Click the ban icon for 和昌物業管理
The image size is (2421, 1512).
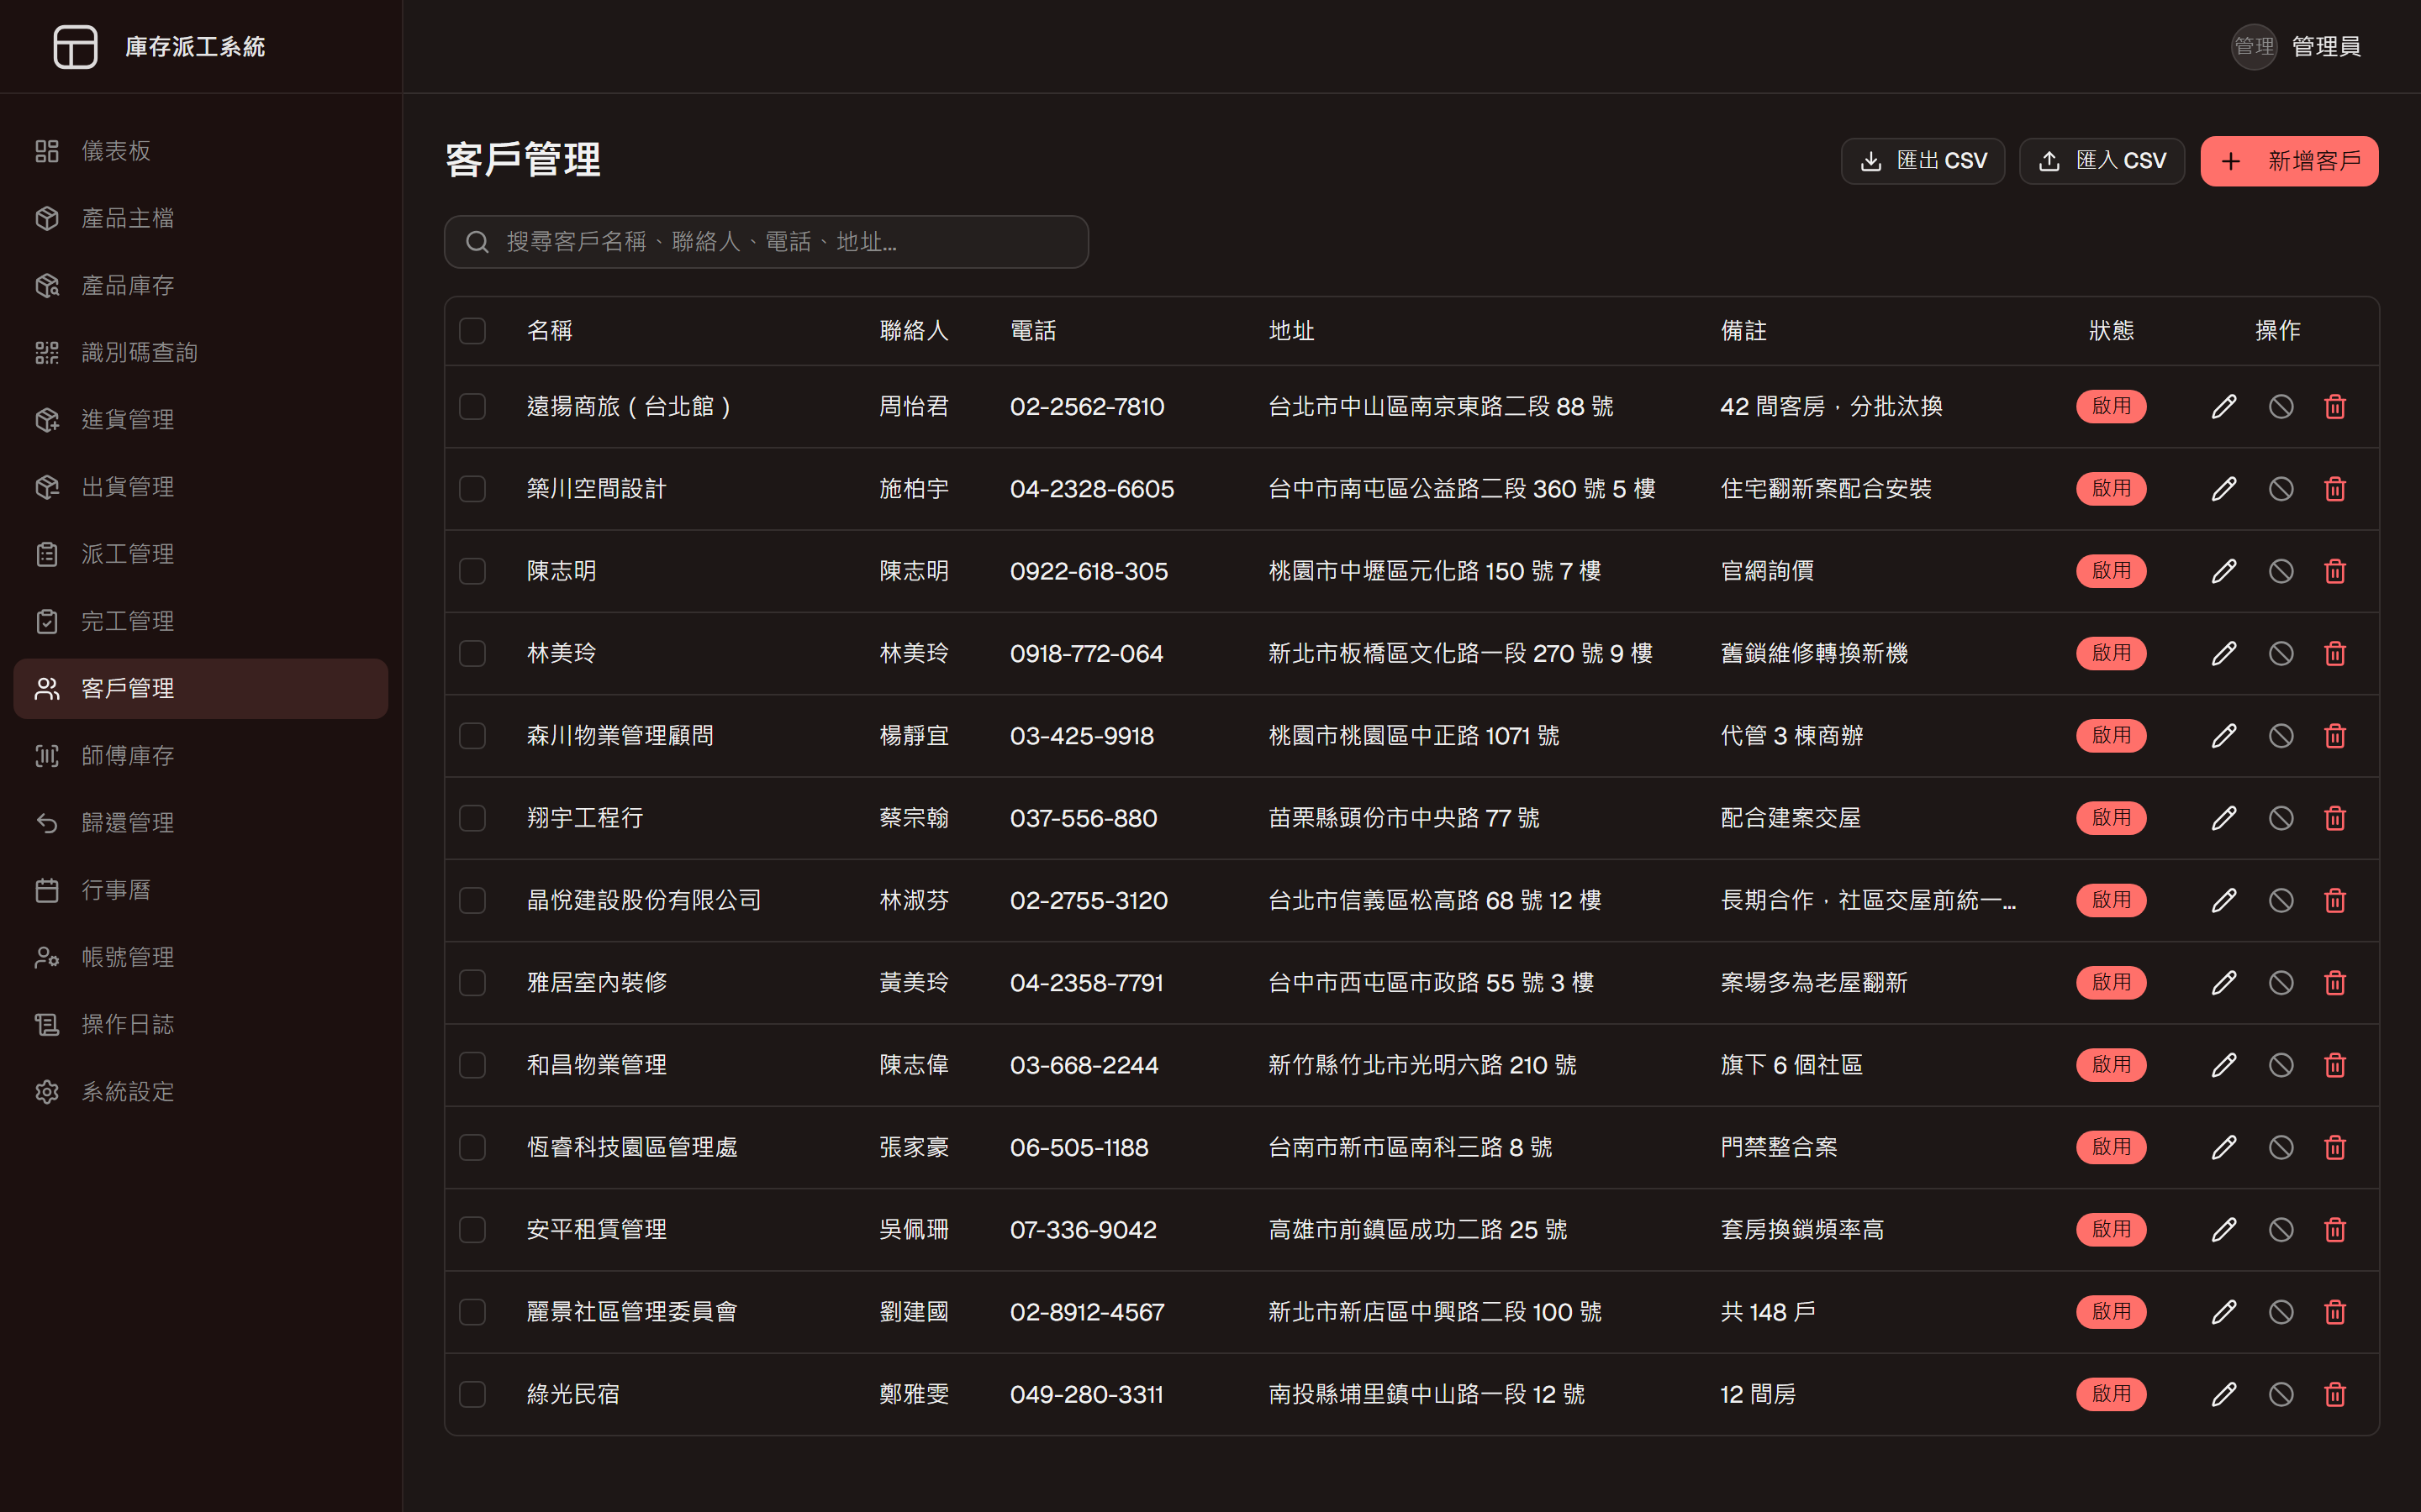[x=2280, y=1065]
